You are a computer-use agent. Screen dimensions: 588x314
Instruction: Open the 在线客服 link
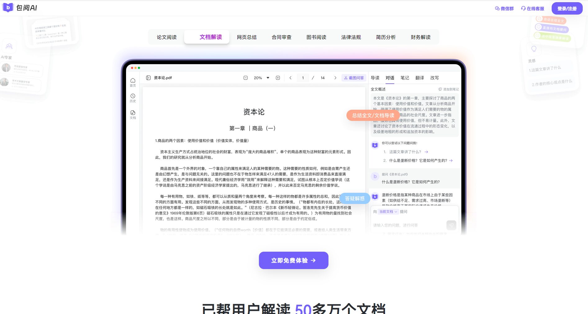532,9
